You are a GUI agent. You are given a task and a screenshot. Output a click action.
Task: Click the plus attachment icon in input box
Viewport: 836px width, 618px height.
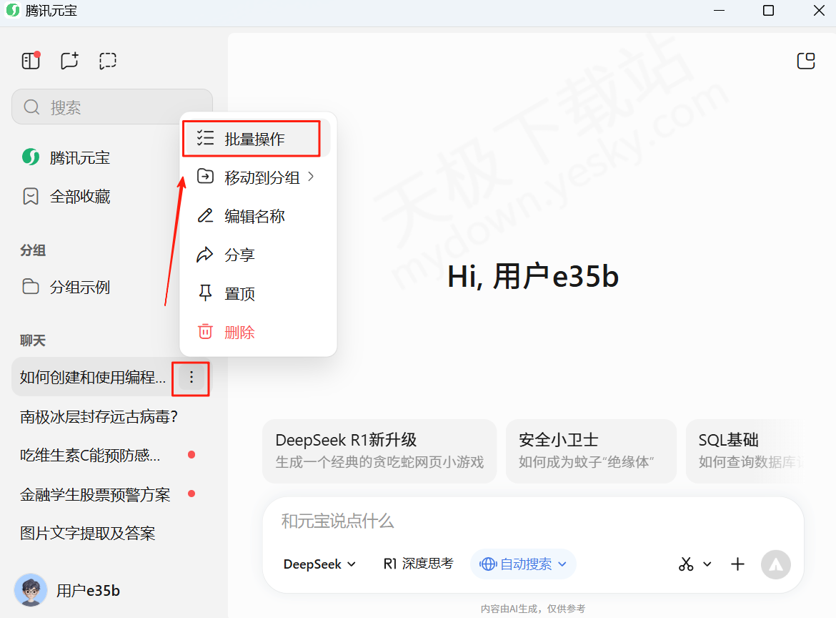pyautogui.click(x=737, y=564)
